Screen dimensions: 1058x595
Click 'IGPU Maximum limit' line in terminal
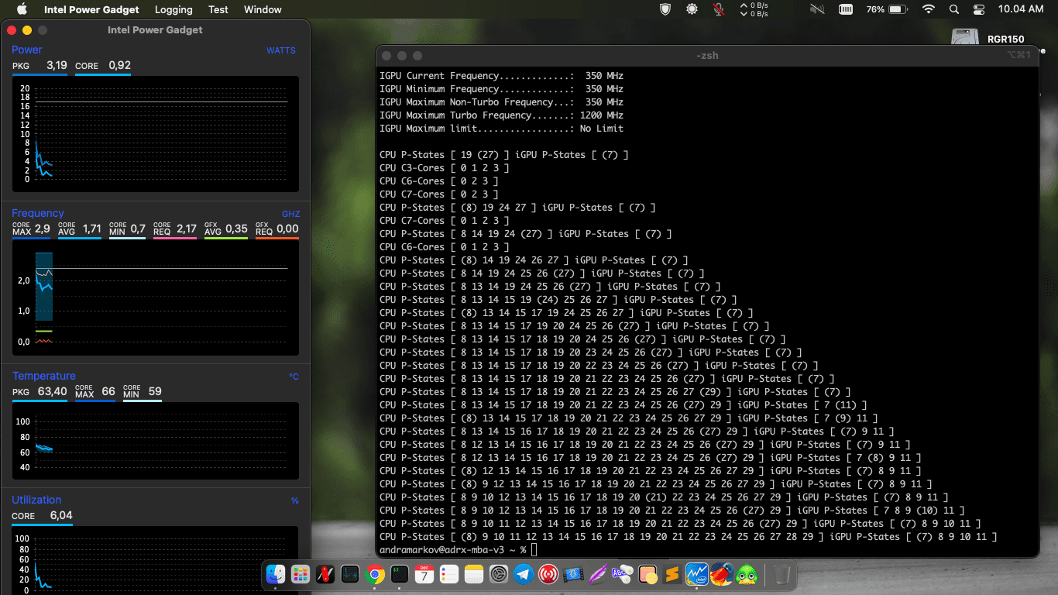point(501,129)
